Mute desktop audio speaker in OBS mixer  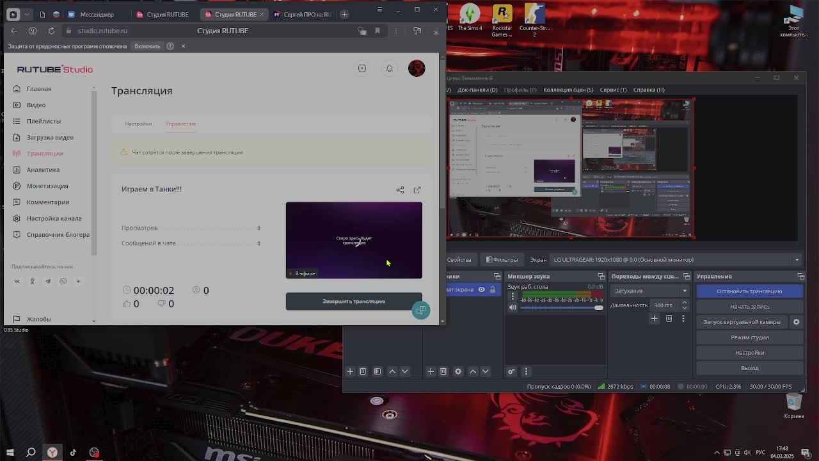coord(513,307)
